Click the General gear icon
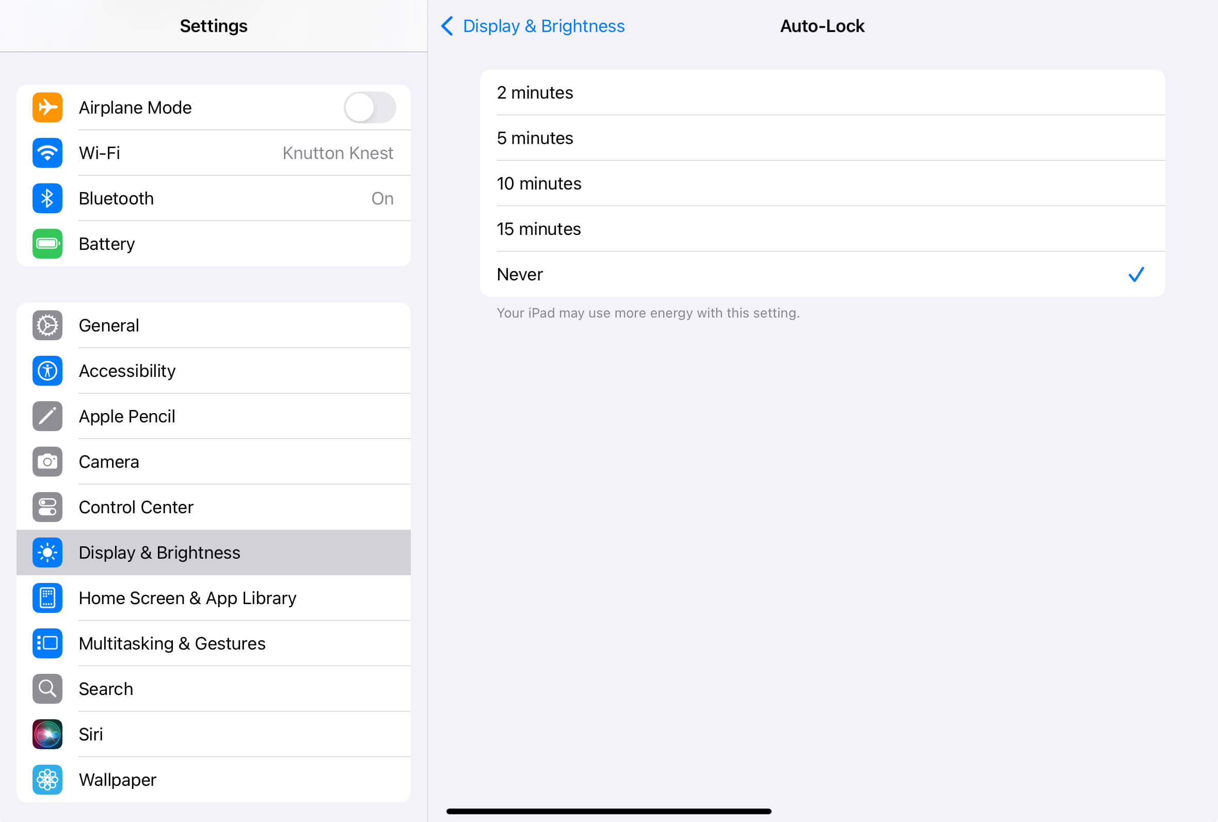 click(x=47, y=325)
